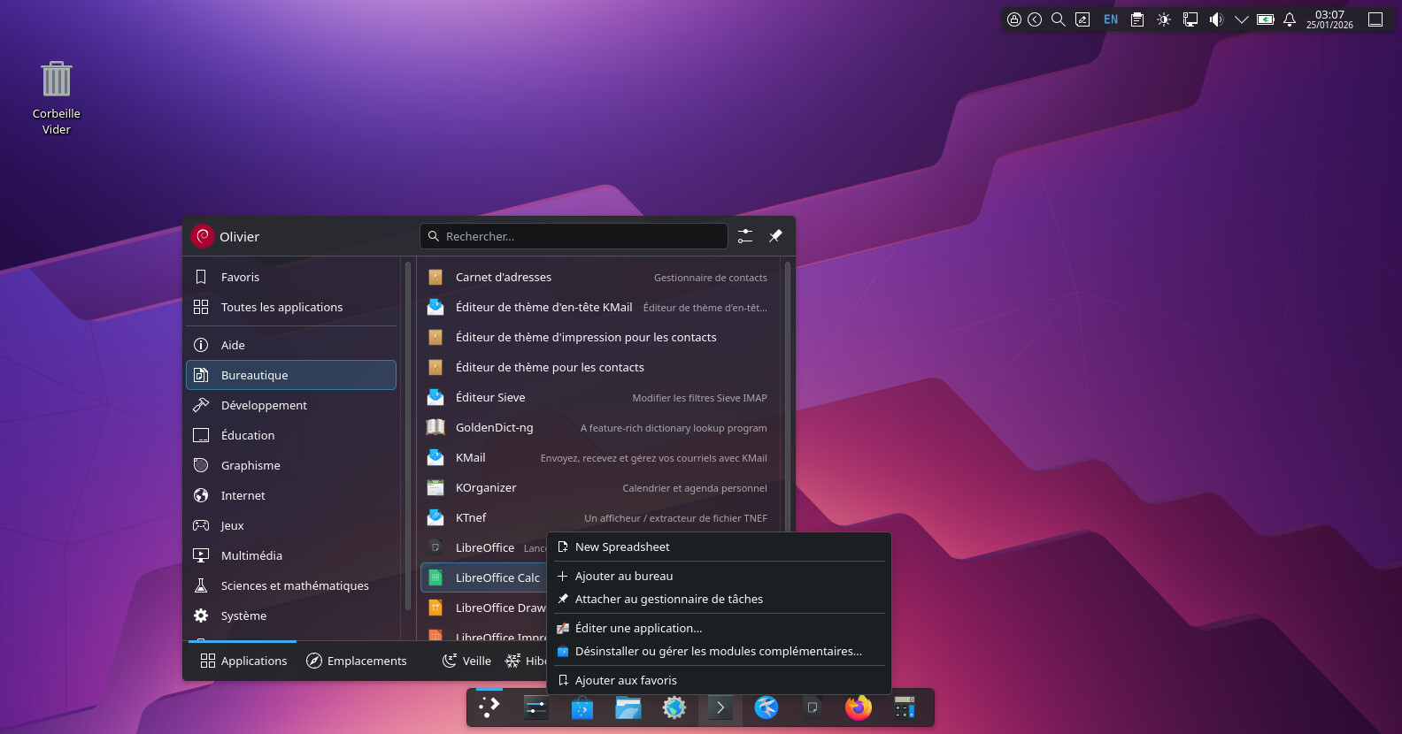Open the Internet category

[x=291, y=495]
